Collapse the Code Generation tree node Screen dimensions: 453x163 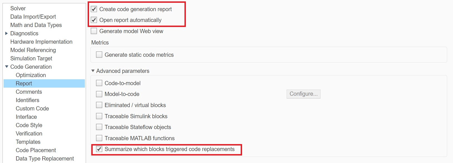click(7, 67)
